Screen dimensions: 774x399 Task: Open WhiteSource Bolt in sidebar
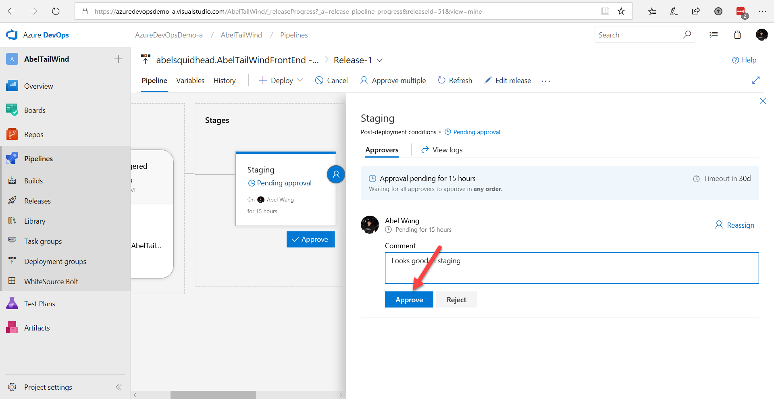64,281
